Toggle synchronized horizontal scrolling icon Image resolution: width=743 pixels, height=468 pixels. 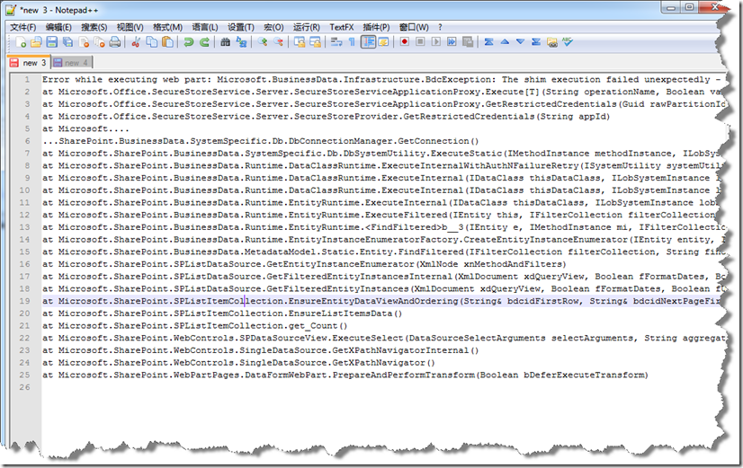tap(315, 42)
